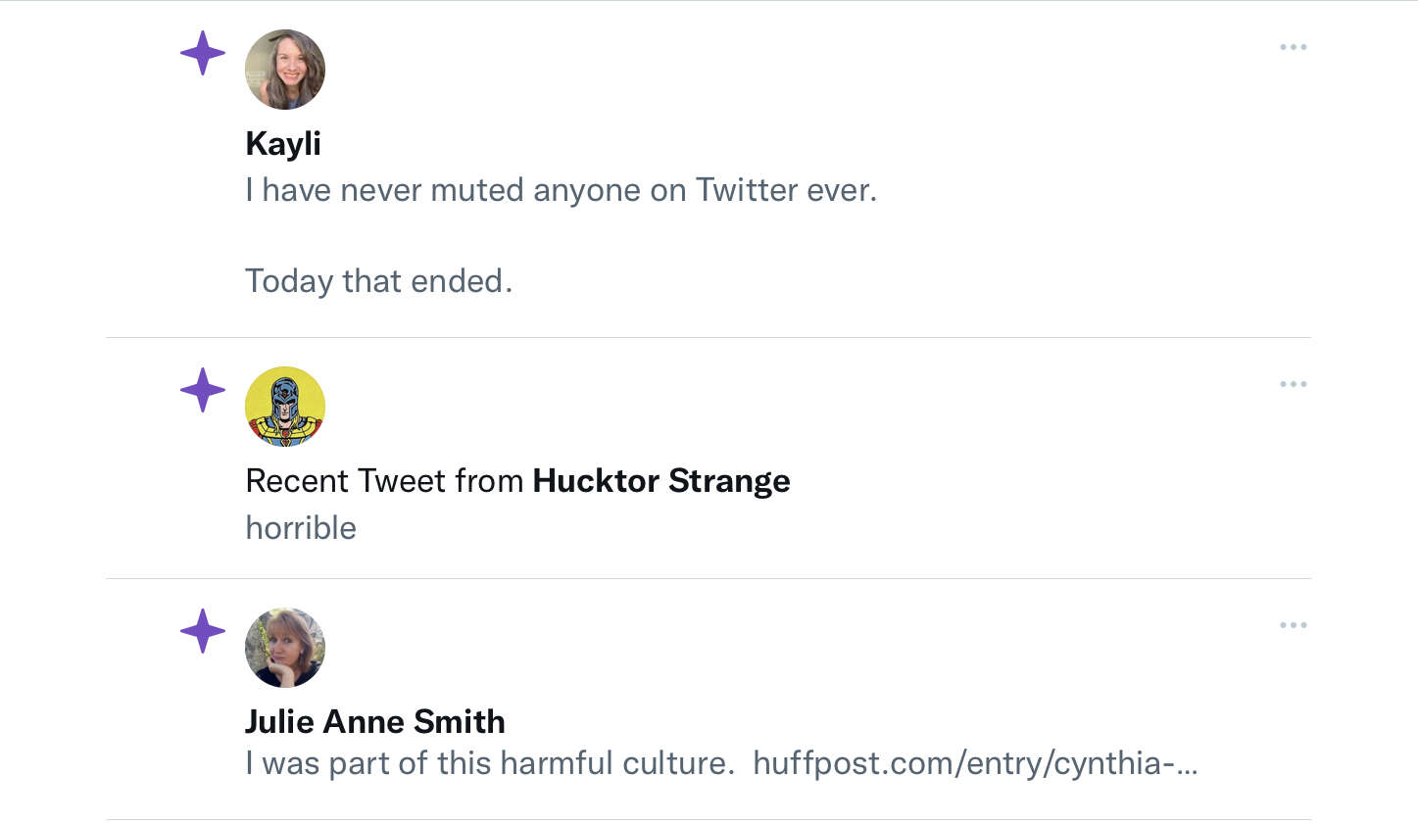This screenshot has height=824, width=1418.
Task: Click 'Recent Tweet from' notification text
Action: pyautogui.click(x=384, y=481)
